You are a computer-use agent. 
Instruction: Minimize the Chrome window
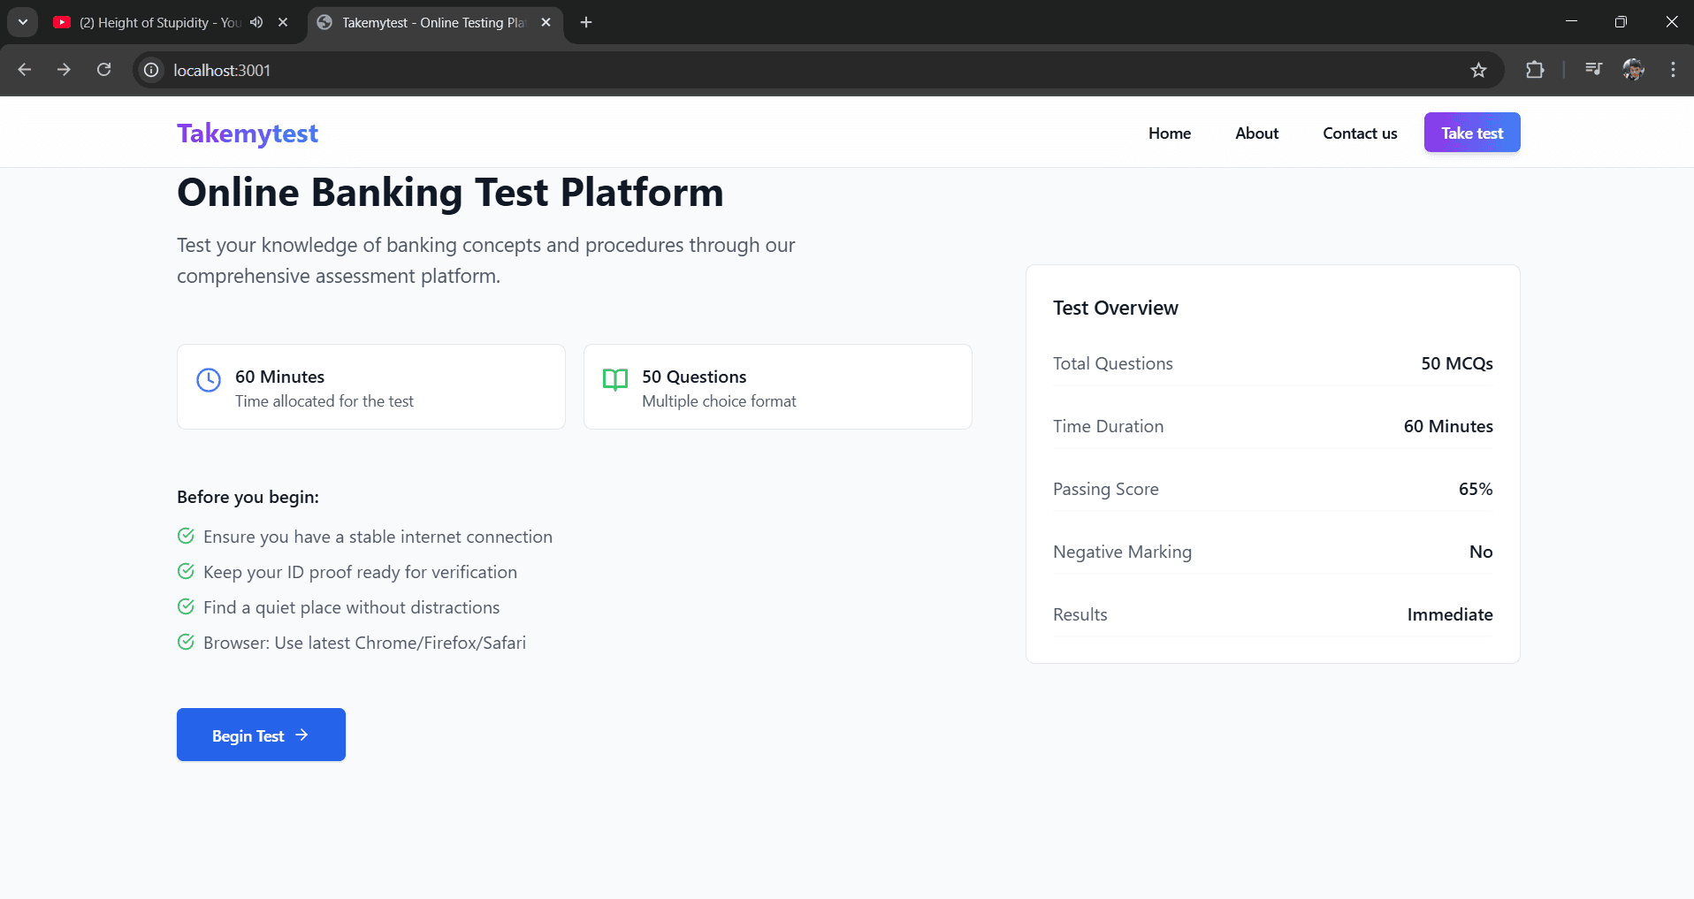[1571, 21]
